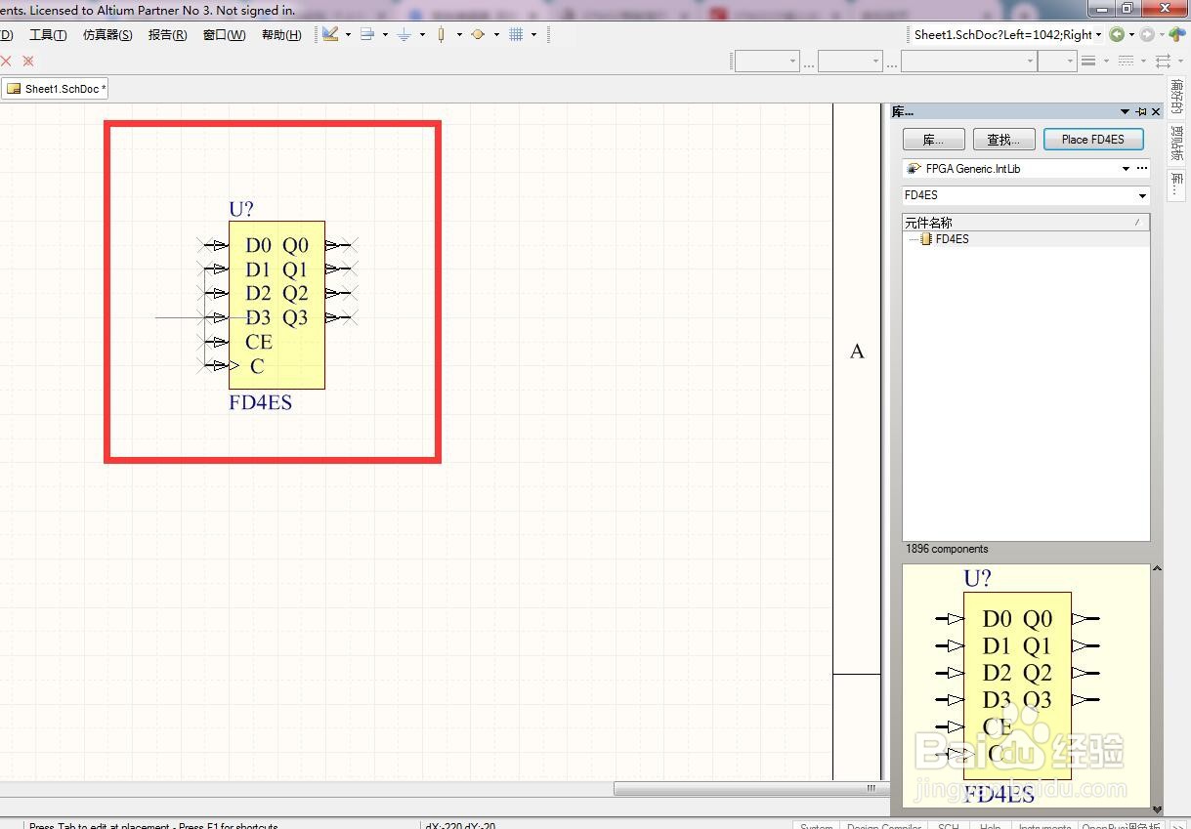Pin the 库 libraries panel

tap(1141, 112)
